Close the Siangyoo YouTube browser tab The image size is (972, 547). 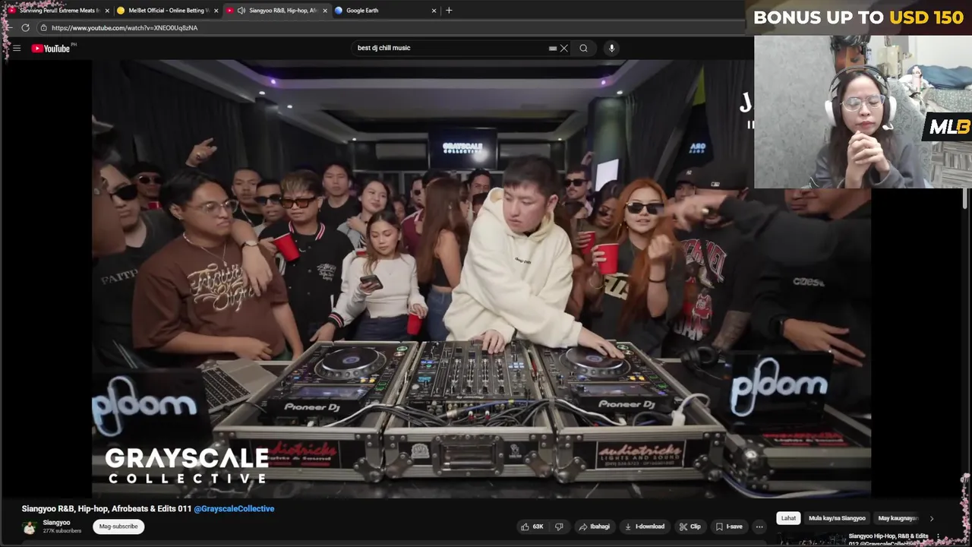point(325,11)
